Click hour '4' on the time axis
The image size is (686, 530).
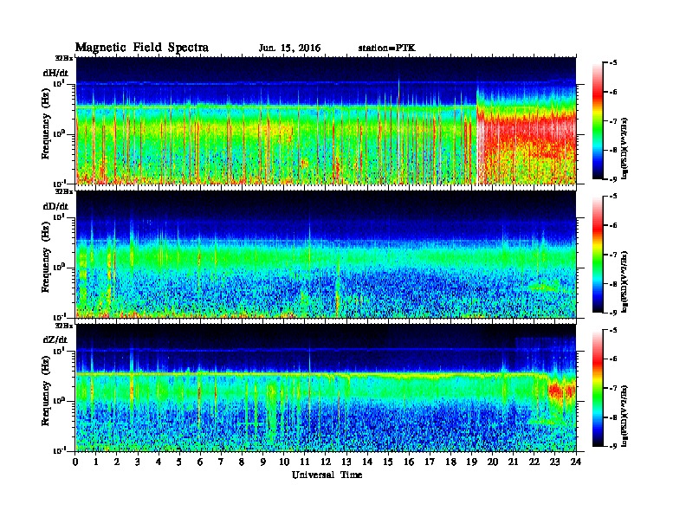point(159,462)
